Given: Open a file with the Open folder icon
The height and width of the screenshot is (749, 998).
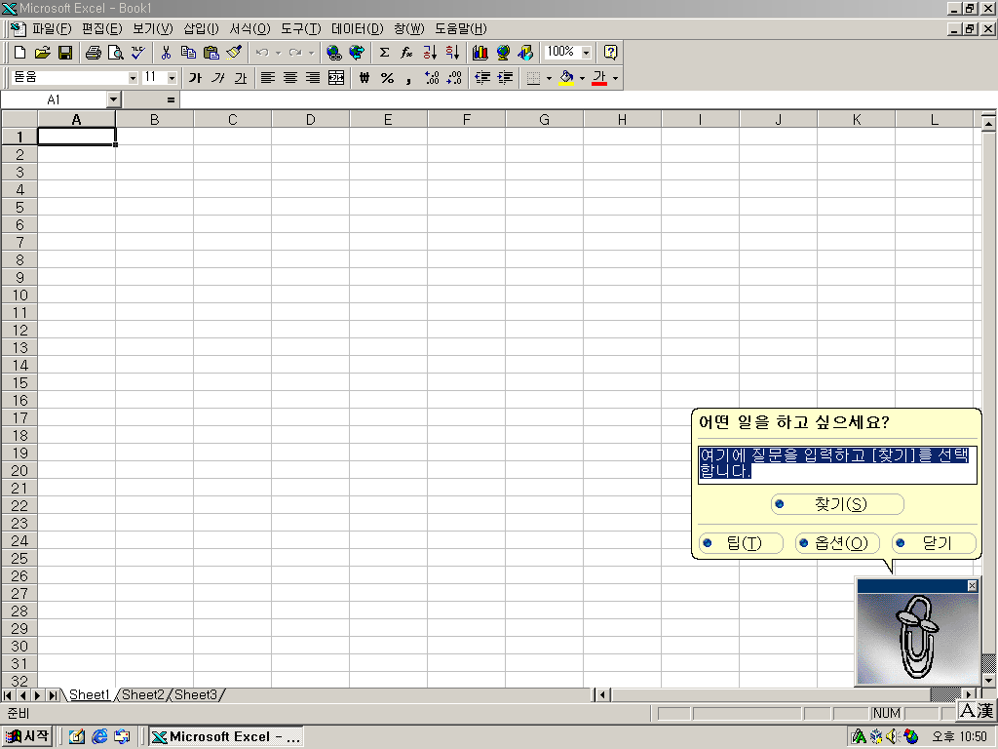Looking at the screenshot, I should click(x=43, y=53).
